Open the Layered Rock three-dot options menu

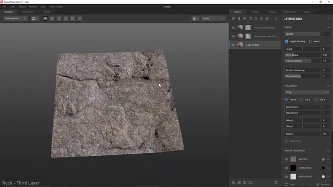click(328, 19)
